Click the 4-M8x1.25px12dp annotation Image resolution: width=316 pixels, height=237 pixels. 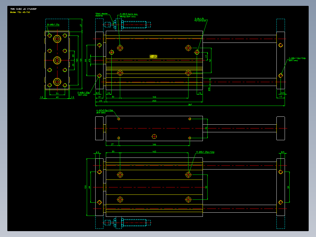(x=205, y=152)
